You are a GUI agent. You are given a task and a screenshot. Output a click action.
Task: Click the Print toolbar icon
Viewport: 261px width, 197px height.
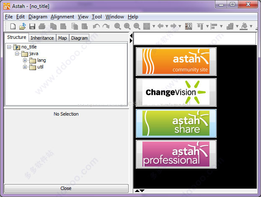pos(42,26)
